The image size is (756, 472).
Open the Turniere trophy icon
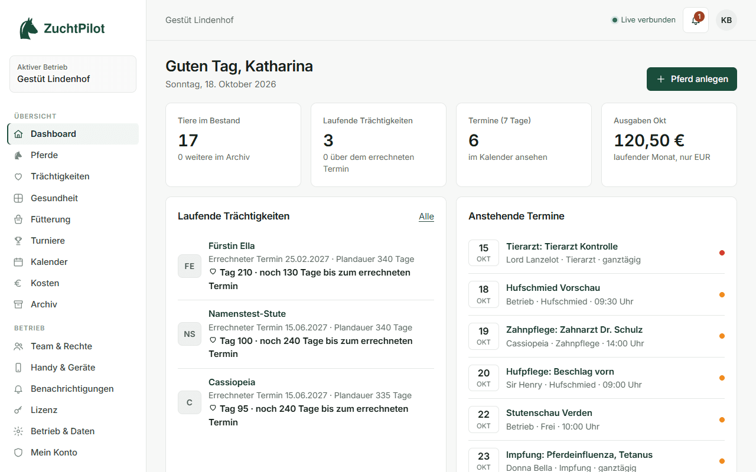[x=18, y=241]
